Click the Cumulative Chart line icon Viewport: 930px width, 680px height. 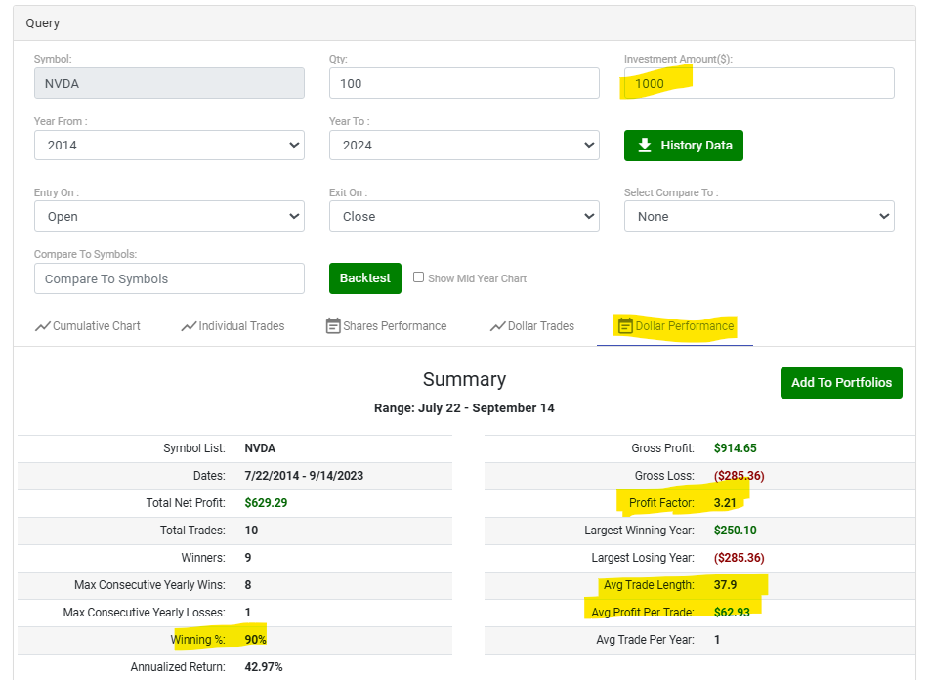(x=43, y=326)
